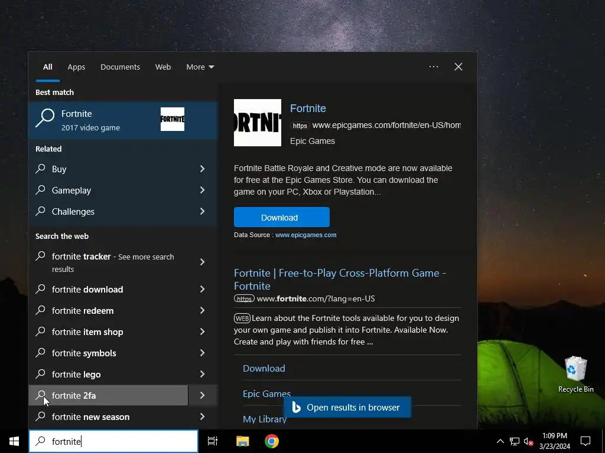Click the magnifier icon in the taskbar search box
This screenshot has height=453, width=605.
41,441
